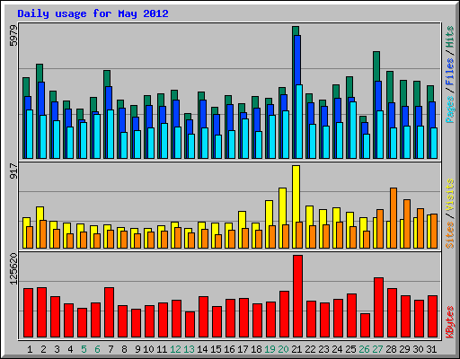Click the 125620 axis value

[x=13, y=268]
